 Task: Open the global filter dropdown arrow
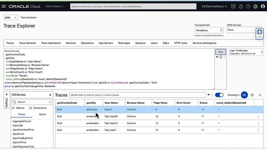click(x=209, y=95)
